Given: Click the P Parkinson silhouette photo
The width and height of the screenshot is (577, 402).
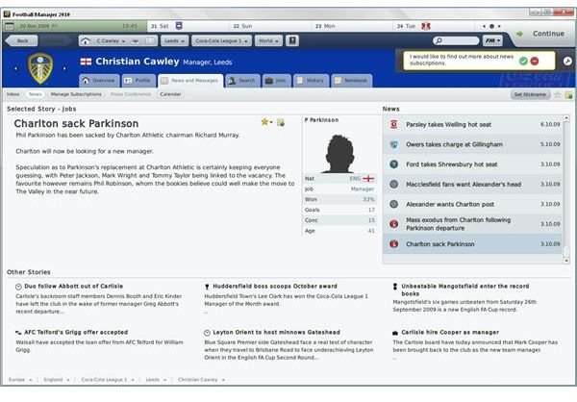Looking at the screenshot, I should pyautogui.click(x=339, y=154).
